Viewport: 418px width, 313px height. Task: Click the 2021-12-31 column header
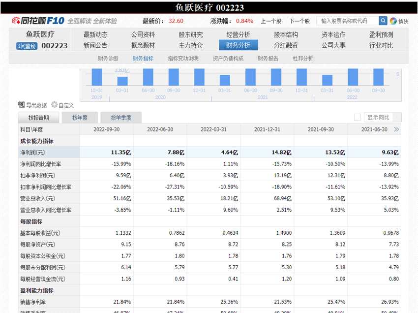tap(267, 129)
